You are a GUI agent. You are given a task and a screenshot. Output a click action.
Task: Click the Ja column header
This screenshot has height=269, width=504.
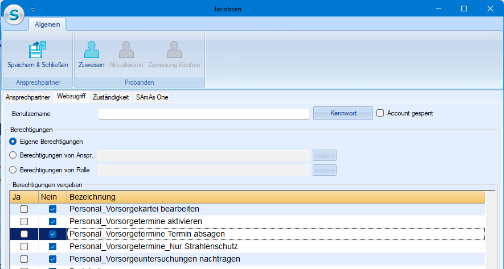click(x=24, y=197)
